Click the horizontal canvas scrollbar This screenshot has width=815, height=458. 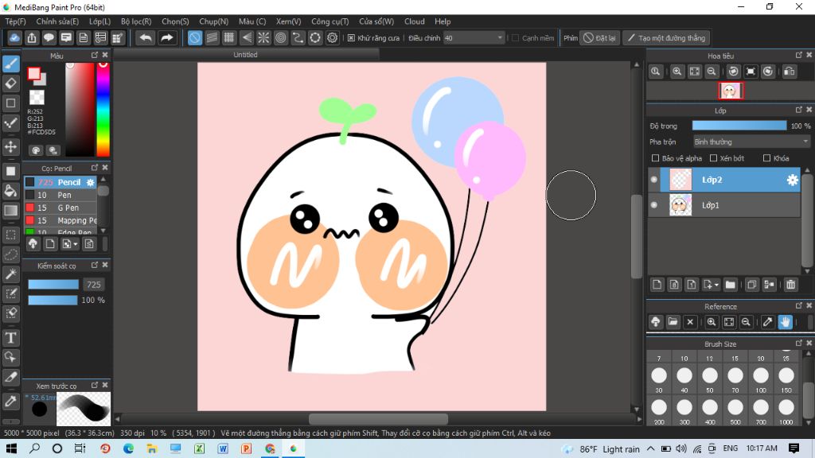[x=378, y=418]
